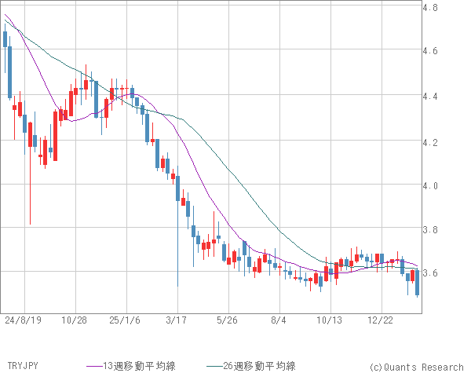471x373 pixels.
Task: Click the TRYJPY currency pair label
Action: 22,366
